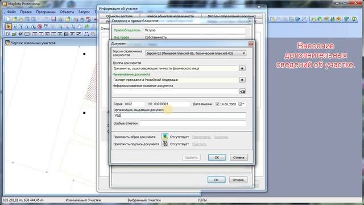Select the Zoom-in magnifier tool

(x=60, y=27)
